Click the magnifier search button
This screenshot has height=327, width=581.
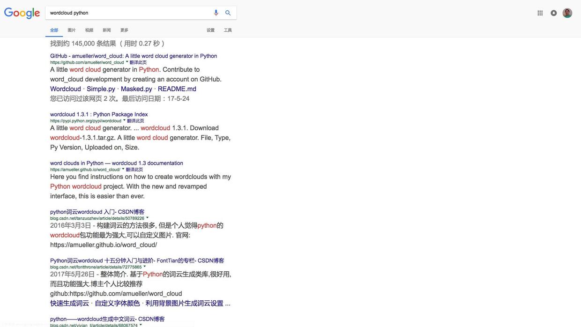228,13
